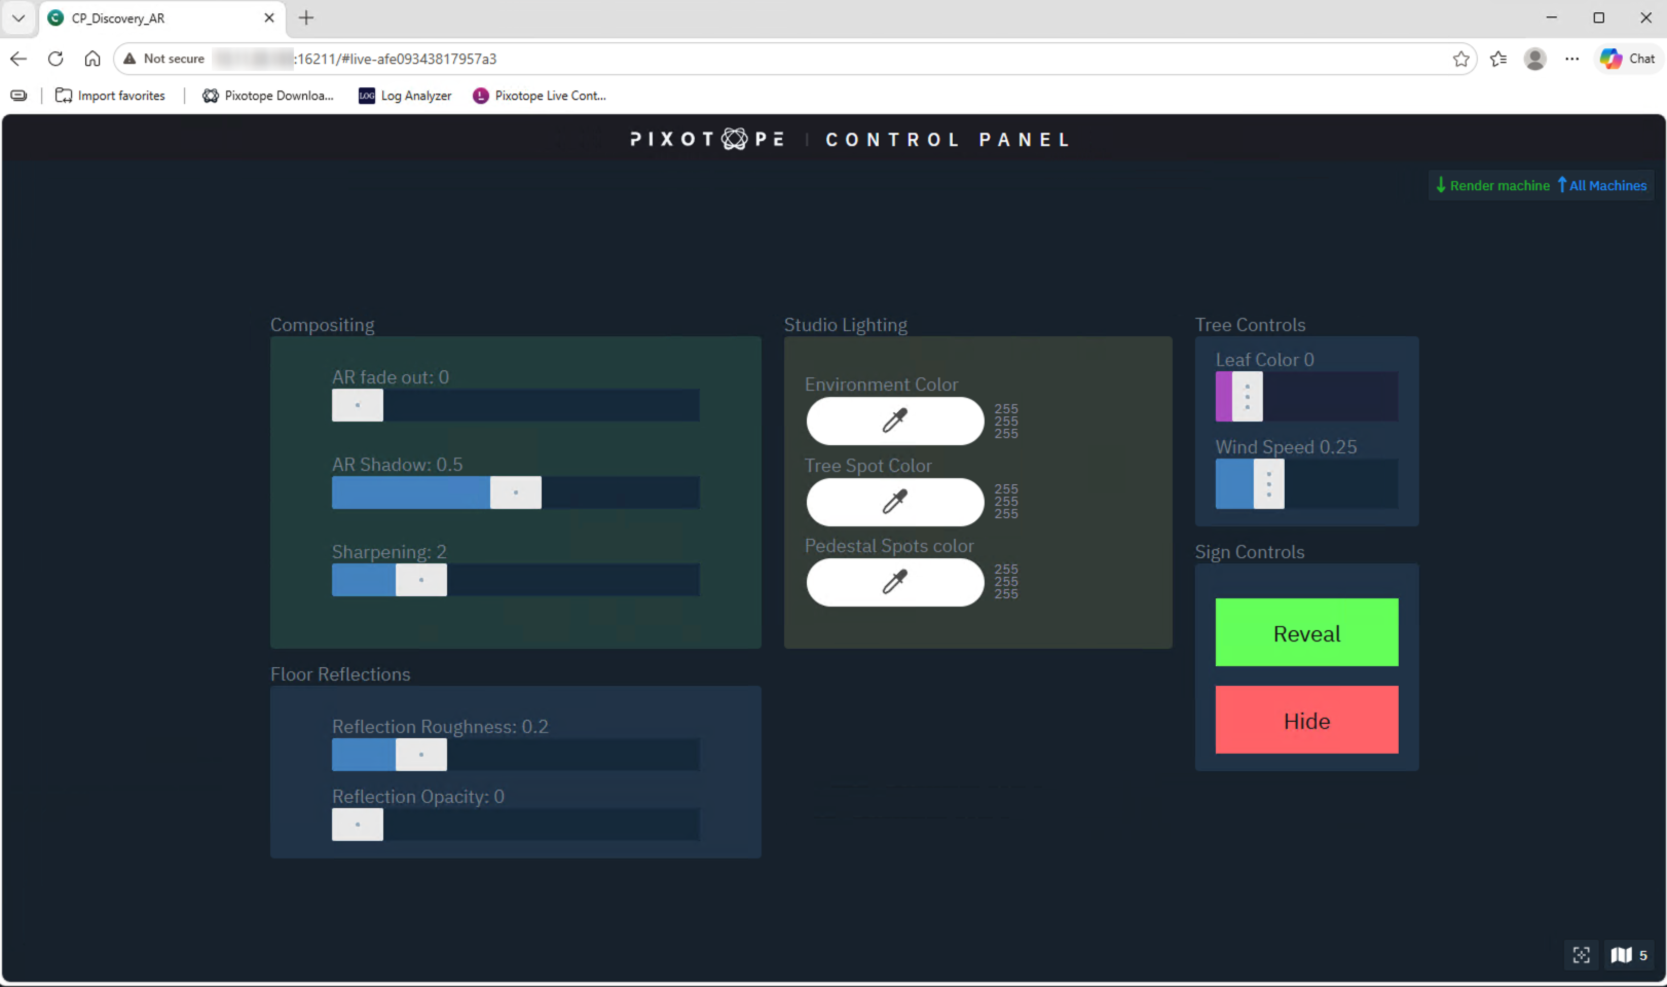Click the AR Shadow slider handle
Image resolution: width=1667 pixels, height=987 pixels.
(516, 492)
